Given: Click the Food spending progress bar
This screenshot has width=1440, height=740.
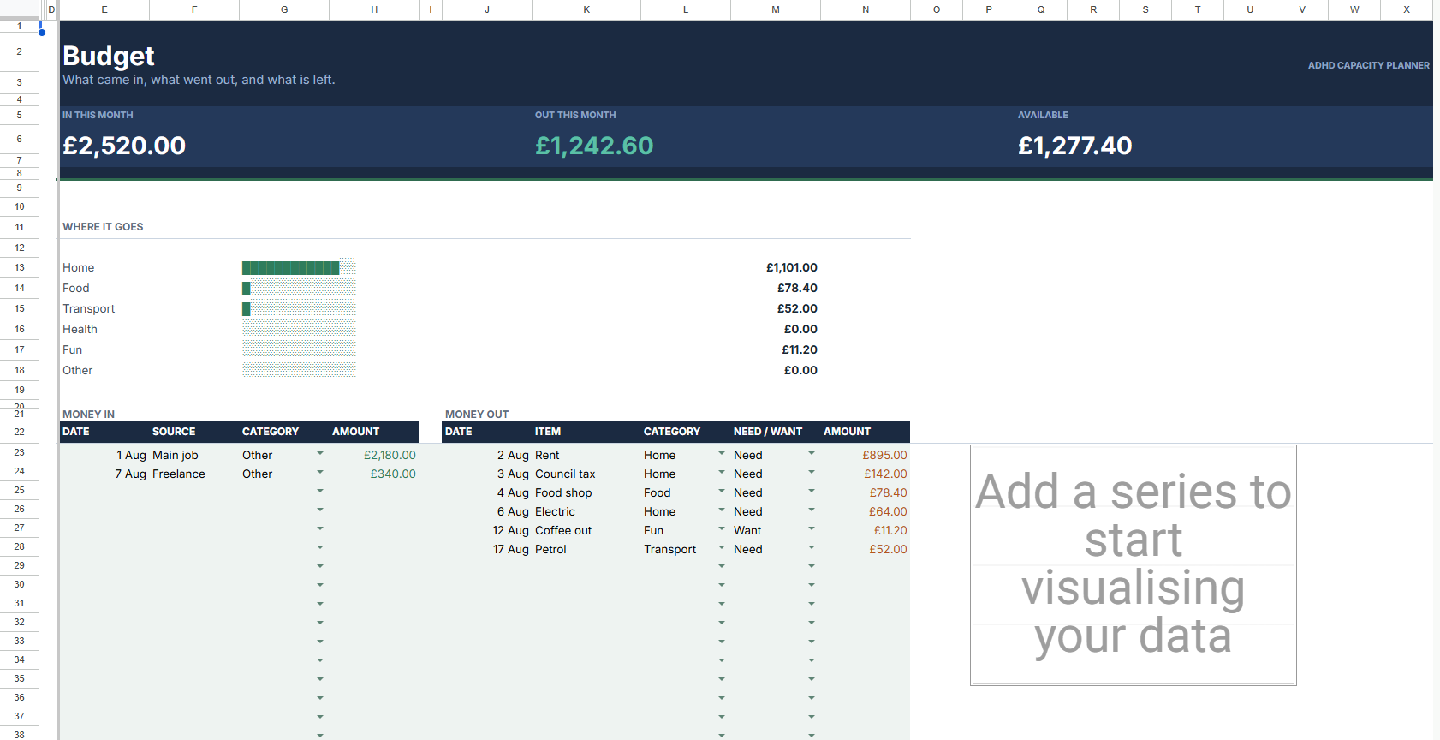Looking at the screenshot, I should click(299, 288).
